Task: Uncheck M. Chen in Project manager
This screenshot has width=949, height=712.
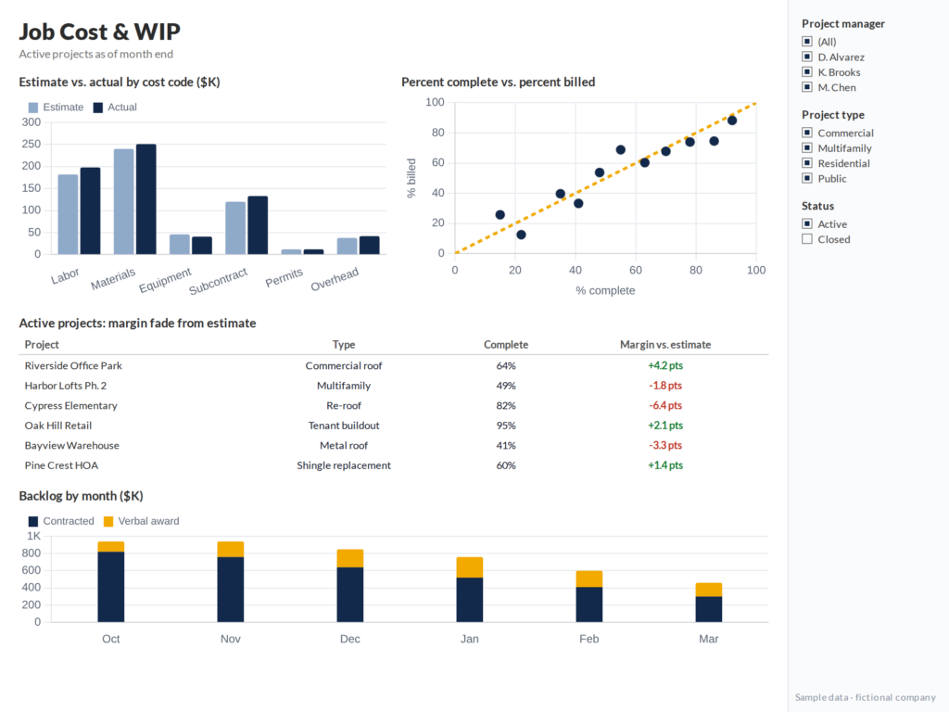Action: pyautogui.click(x=807, y=86)
